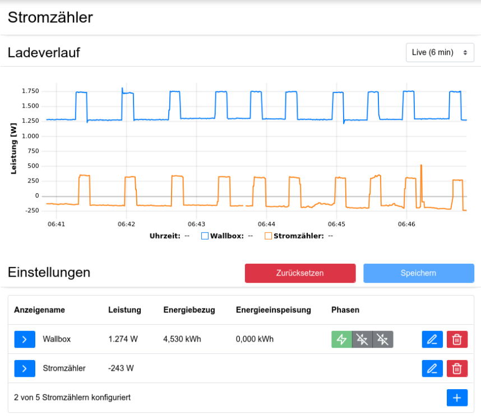Toggle Stromzähler series via orange legend box
481x420 pixels.
click(x=268, y=236)
